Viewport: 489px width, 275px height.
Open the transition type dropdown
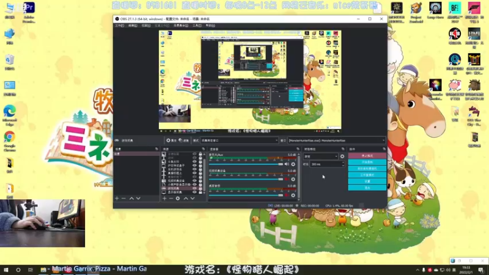coord(321,156)
